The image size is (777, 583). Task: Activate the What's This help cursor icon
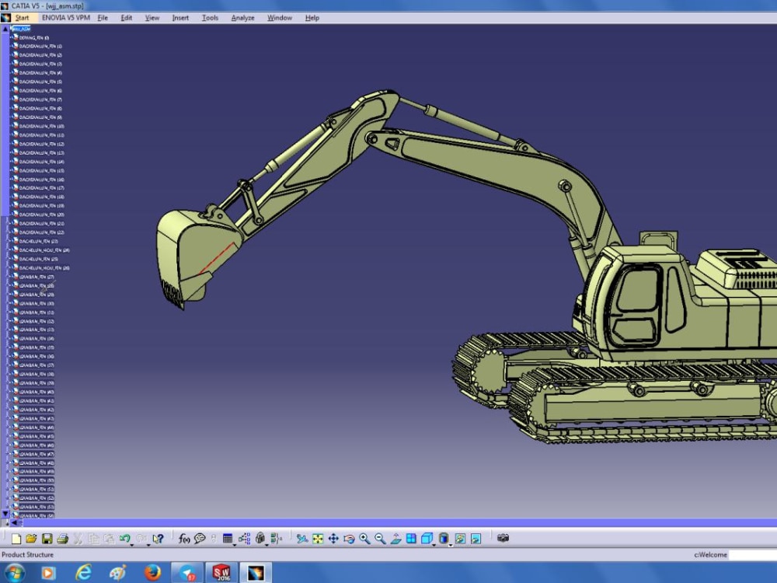point(158,539)
